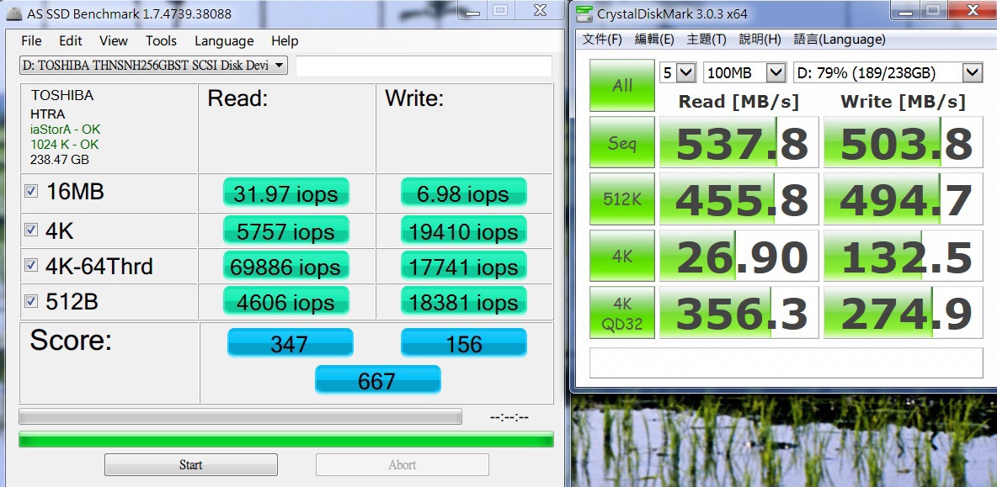
Task: Open the TOSHIBA drive selection dropdown
Action: pyautogui.click(x=153, y=66)
